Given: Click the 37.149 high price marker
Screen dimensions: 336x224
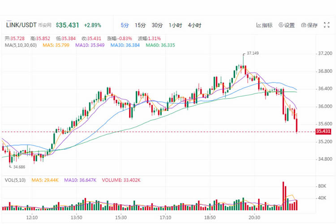Looking at the screenshot, I should (x=253, y=53).
